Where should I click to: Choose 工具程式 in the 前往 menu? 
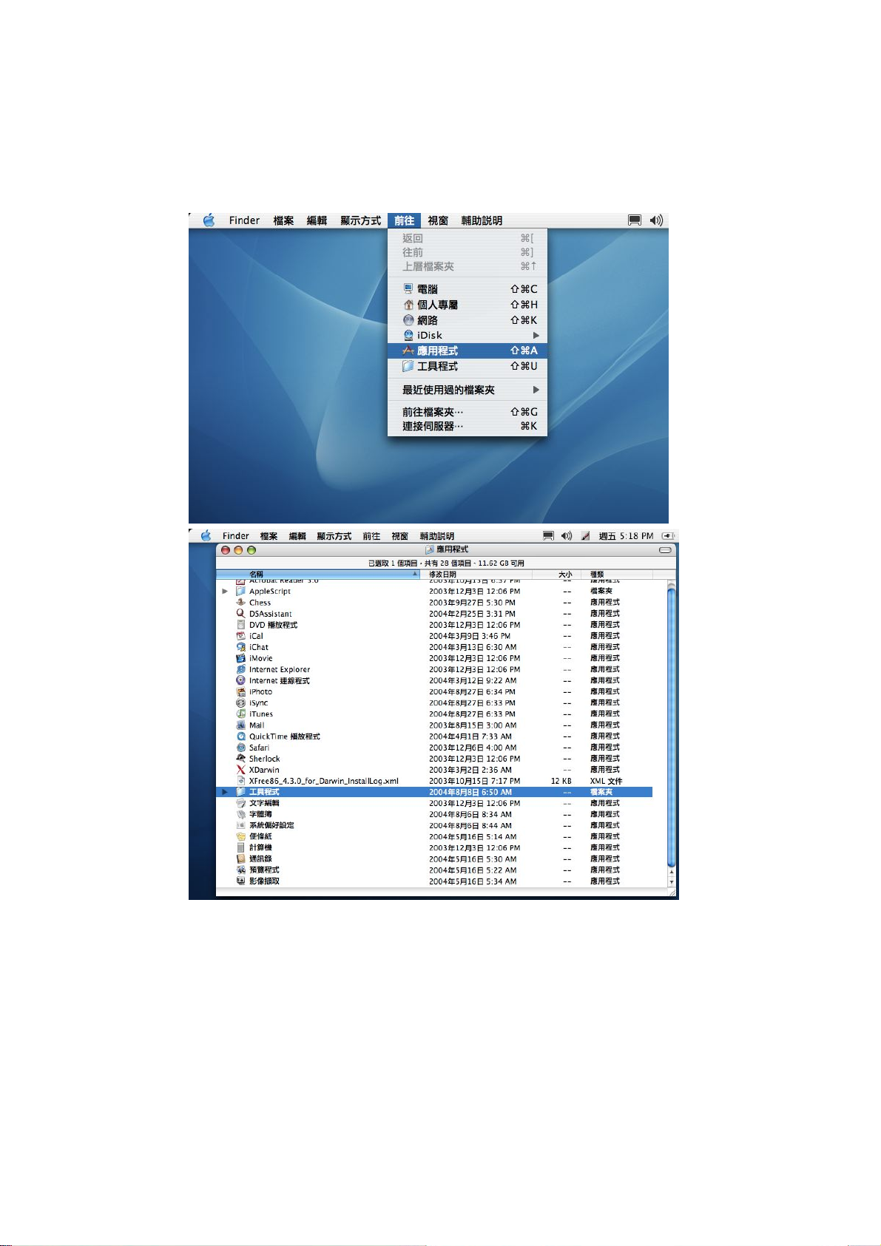click(x=467, y=366)
